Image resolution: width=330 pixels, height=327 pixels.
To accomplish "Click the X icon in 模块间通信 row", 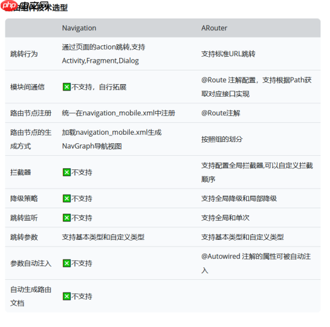I will pos(67,87).
